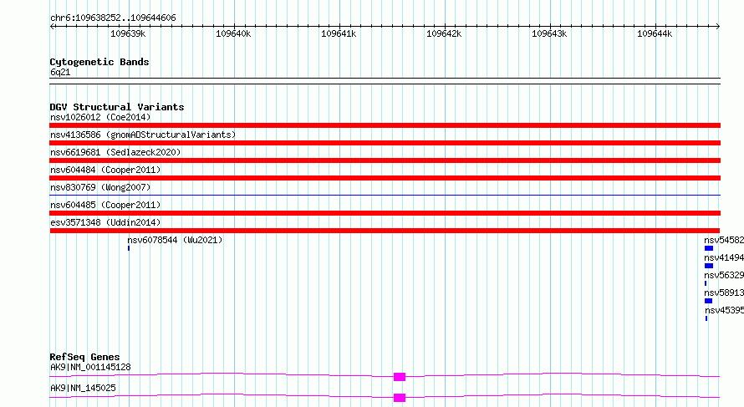
Task: Click the small blue mark under nsv6078544
Action: point(129,248)
